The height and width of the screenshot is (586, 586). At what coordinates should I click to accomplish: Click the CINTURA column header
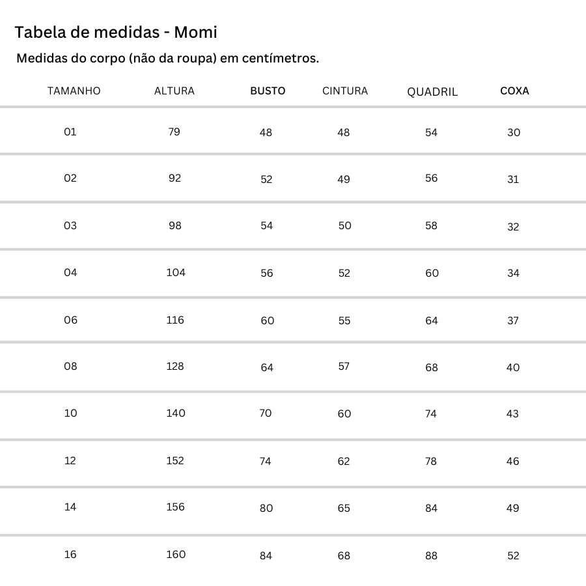(x=345, y=91)
